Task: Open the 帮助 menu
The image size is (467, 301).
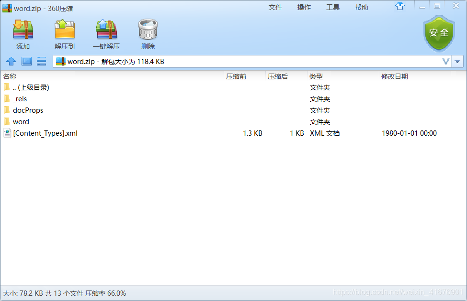Action: click(362, 7)
